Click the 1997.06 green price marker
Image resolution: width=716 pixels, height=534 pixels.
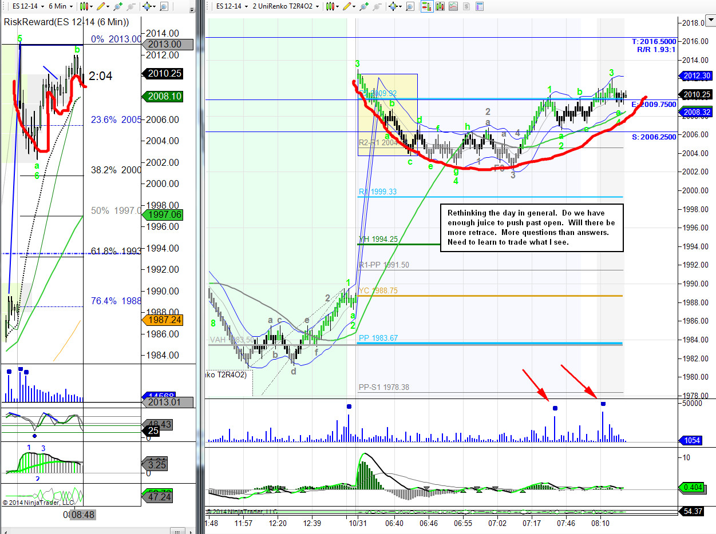pos(164,214)
